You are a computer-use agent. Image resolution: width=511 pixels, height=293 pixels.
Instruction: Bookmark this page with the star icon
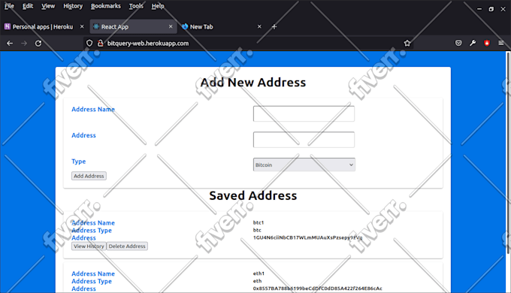click(x=407, y=44)
